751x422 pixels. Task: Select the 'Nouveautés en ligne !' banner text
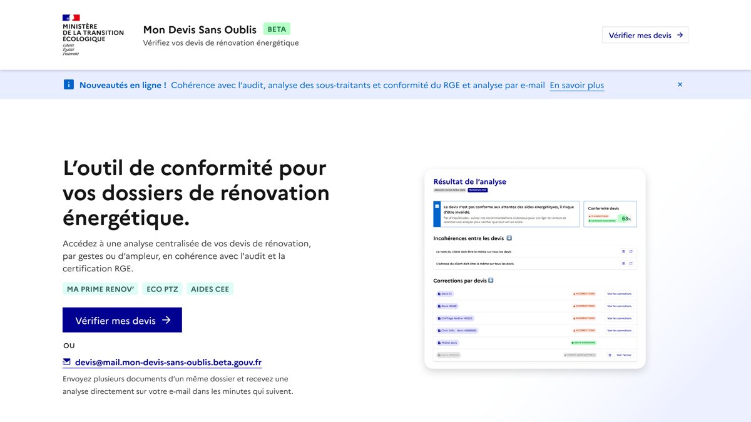click(x=123, y=85)
